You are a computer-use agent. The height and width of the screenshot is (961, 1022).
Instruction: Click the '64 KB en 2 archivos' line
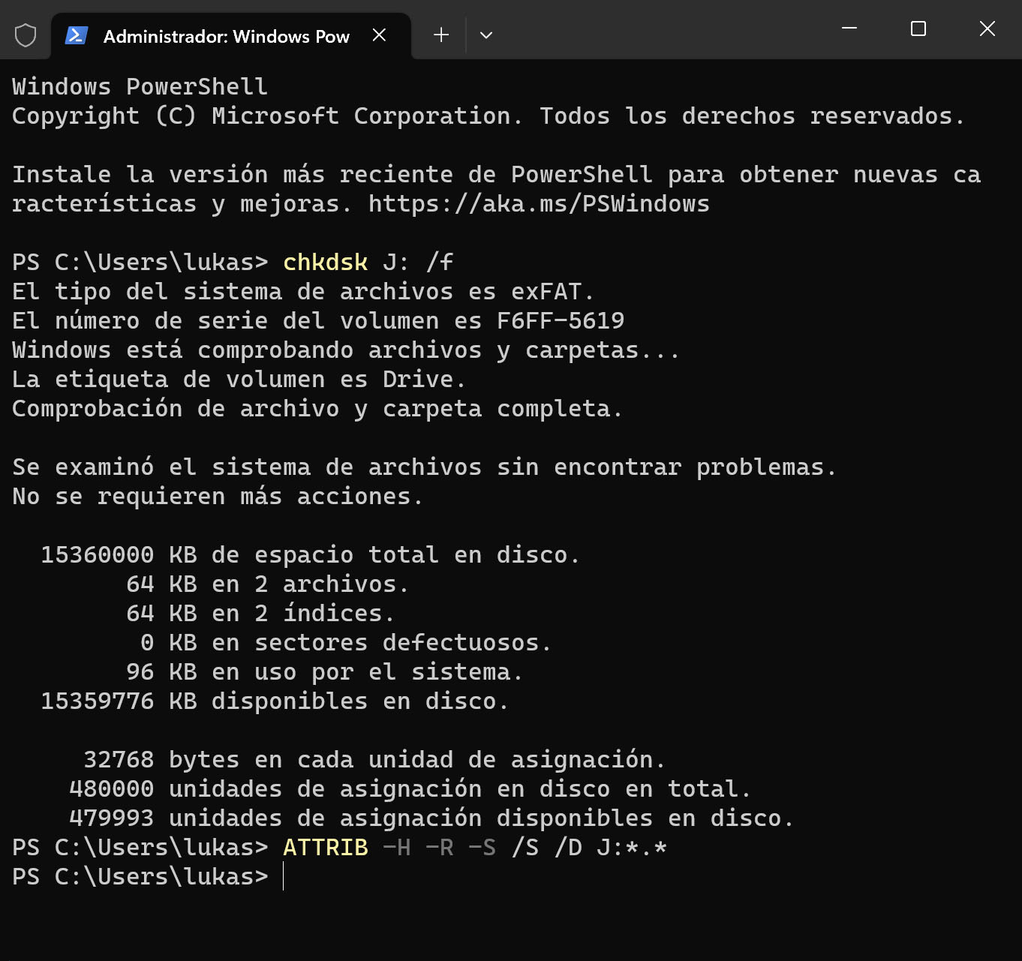(267, 584)
